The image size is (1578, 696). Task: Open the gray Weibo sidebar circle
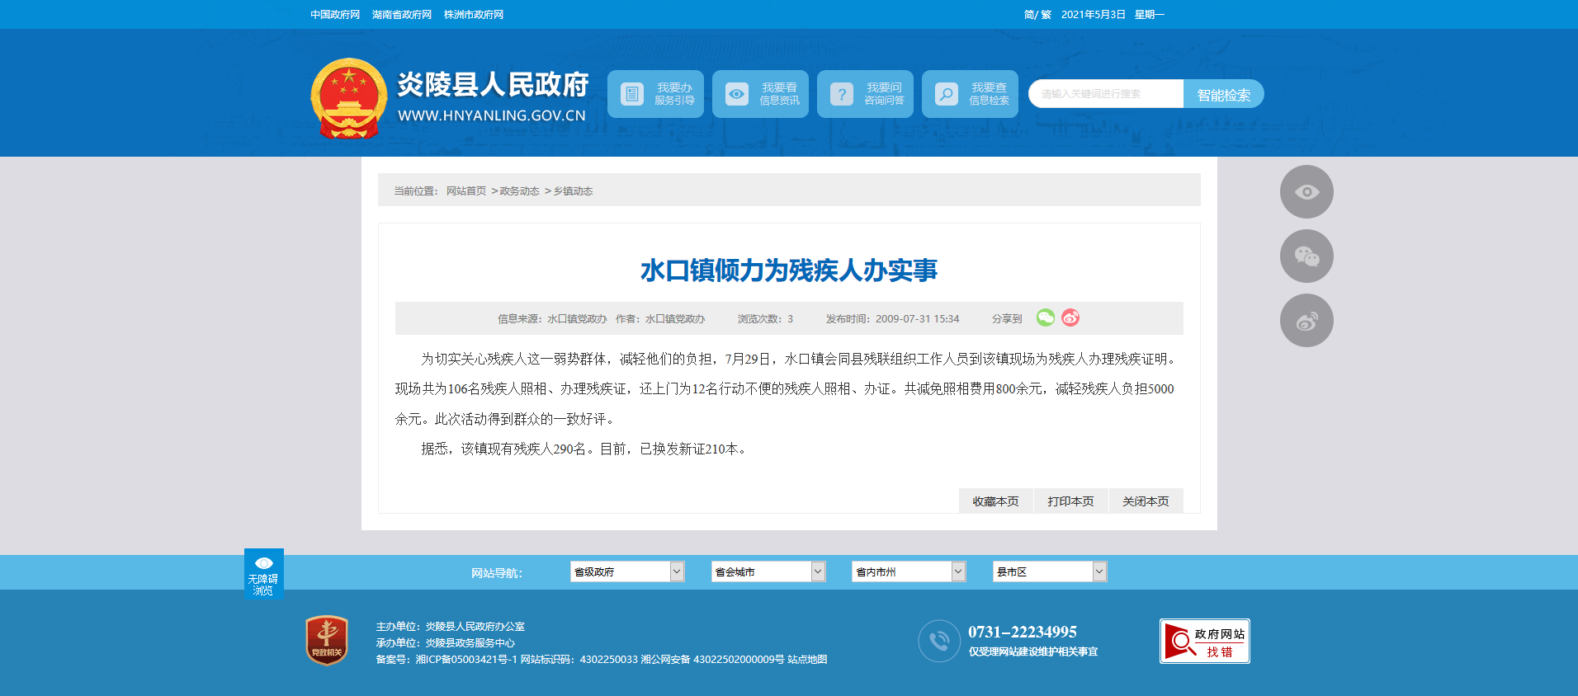click(x=1306, y=321)
